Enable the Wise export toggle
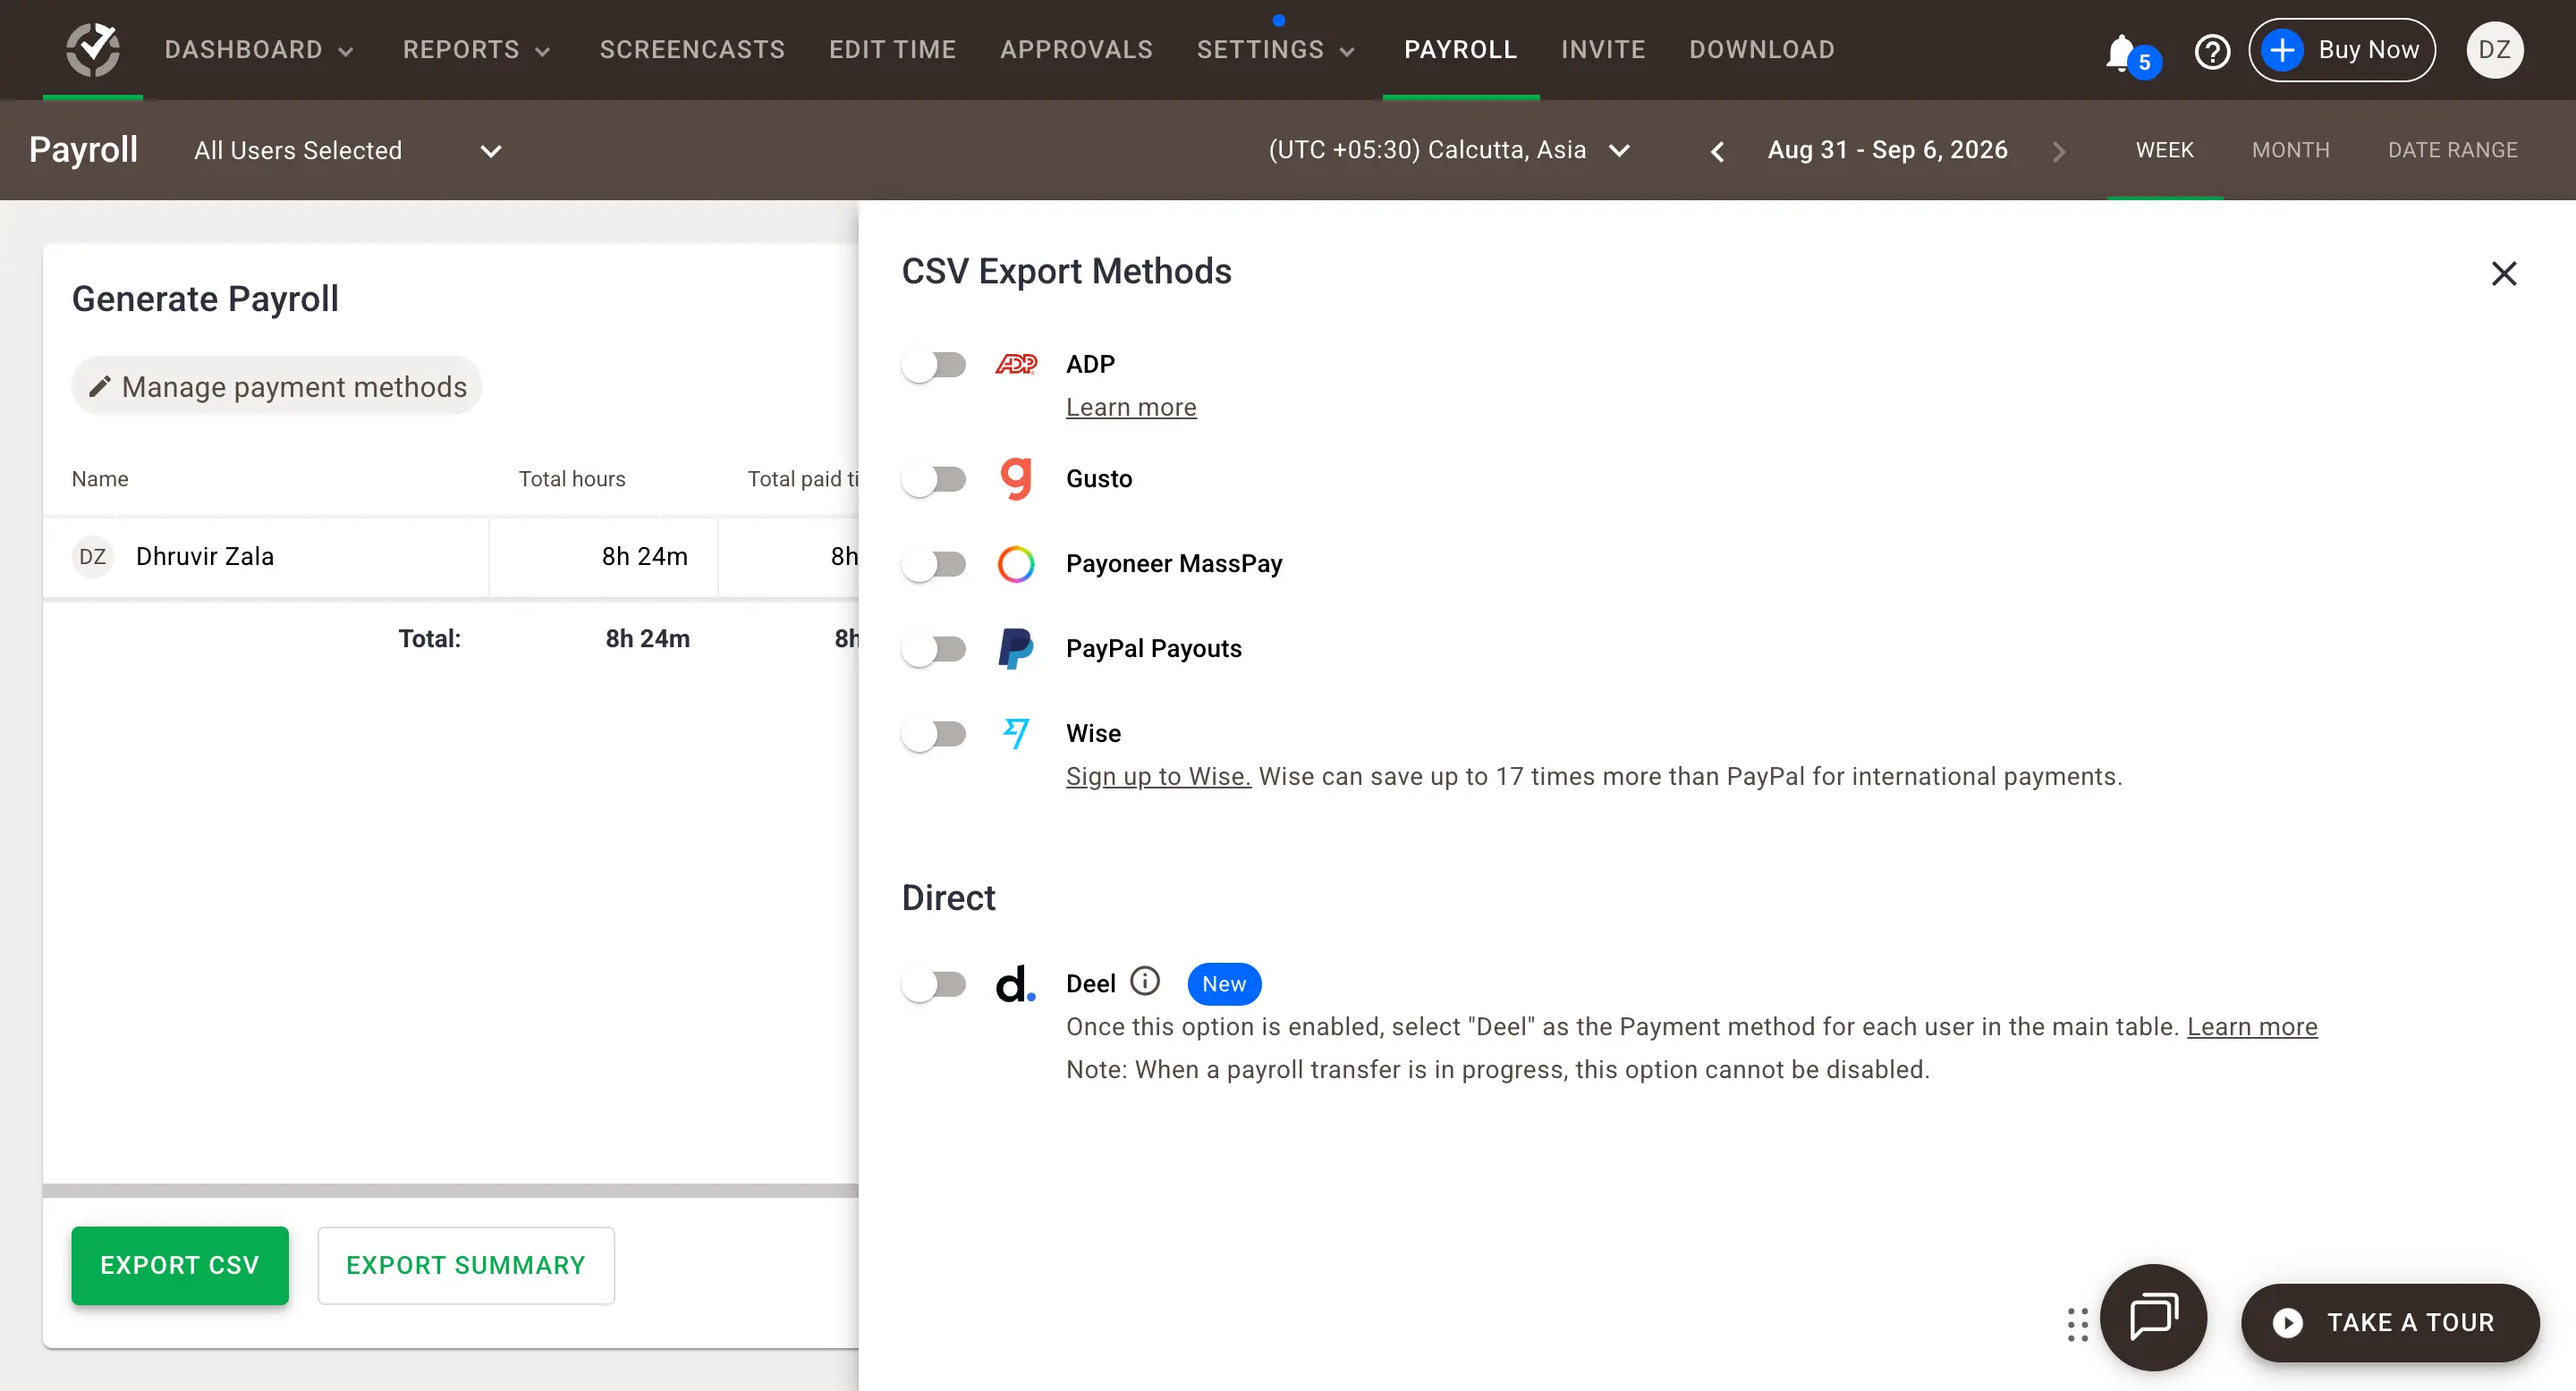 (934, 735)
